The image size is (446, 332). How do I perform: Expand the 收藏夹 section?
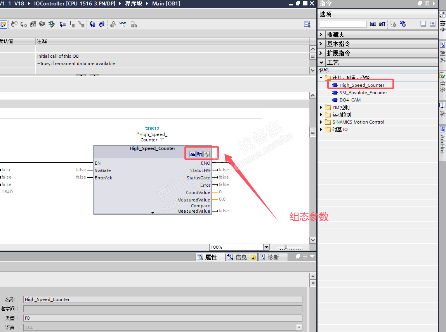coord(321,34)
